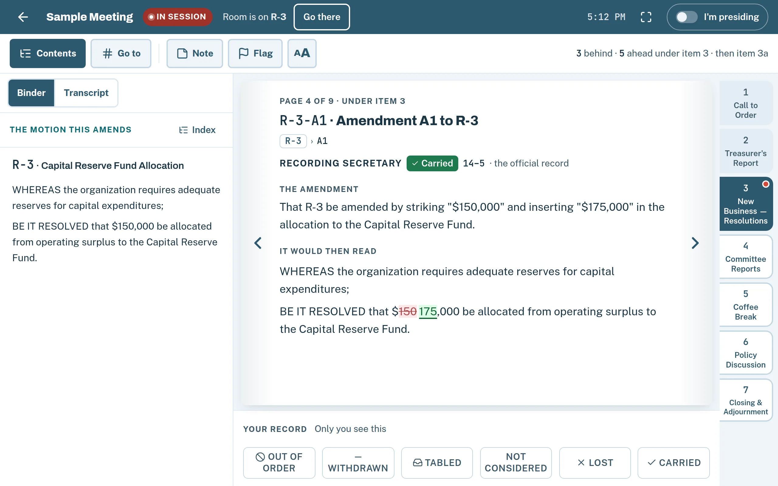Viewport: 778px width, 486px height.
Task: Jump to agenda item 7 Closing & Adjournment
Action: 745,400
